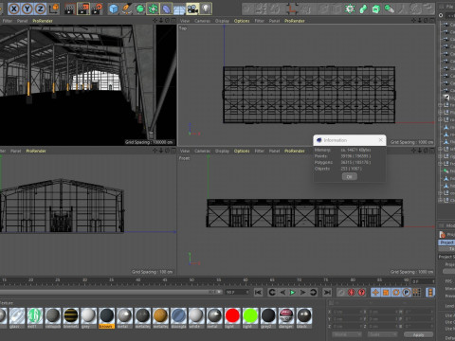Open Cameras menu in Top viewport

pyautogui.click(x=202, y=21)
